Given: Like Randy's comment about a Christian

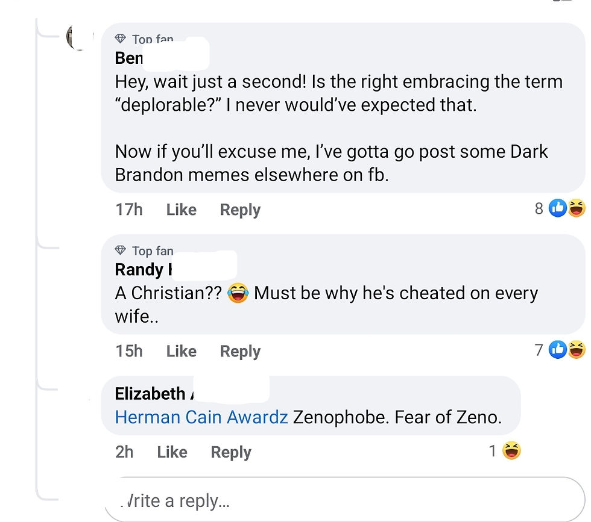Looking at the screenshot, I should (181, 351).
